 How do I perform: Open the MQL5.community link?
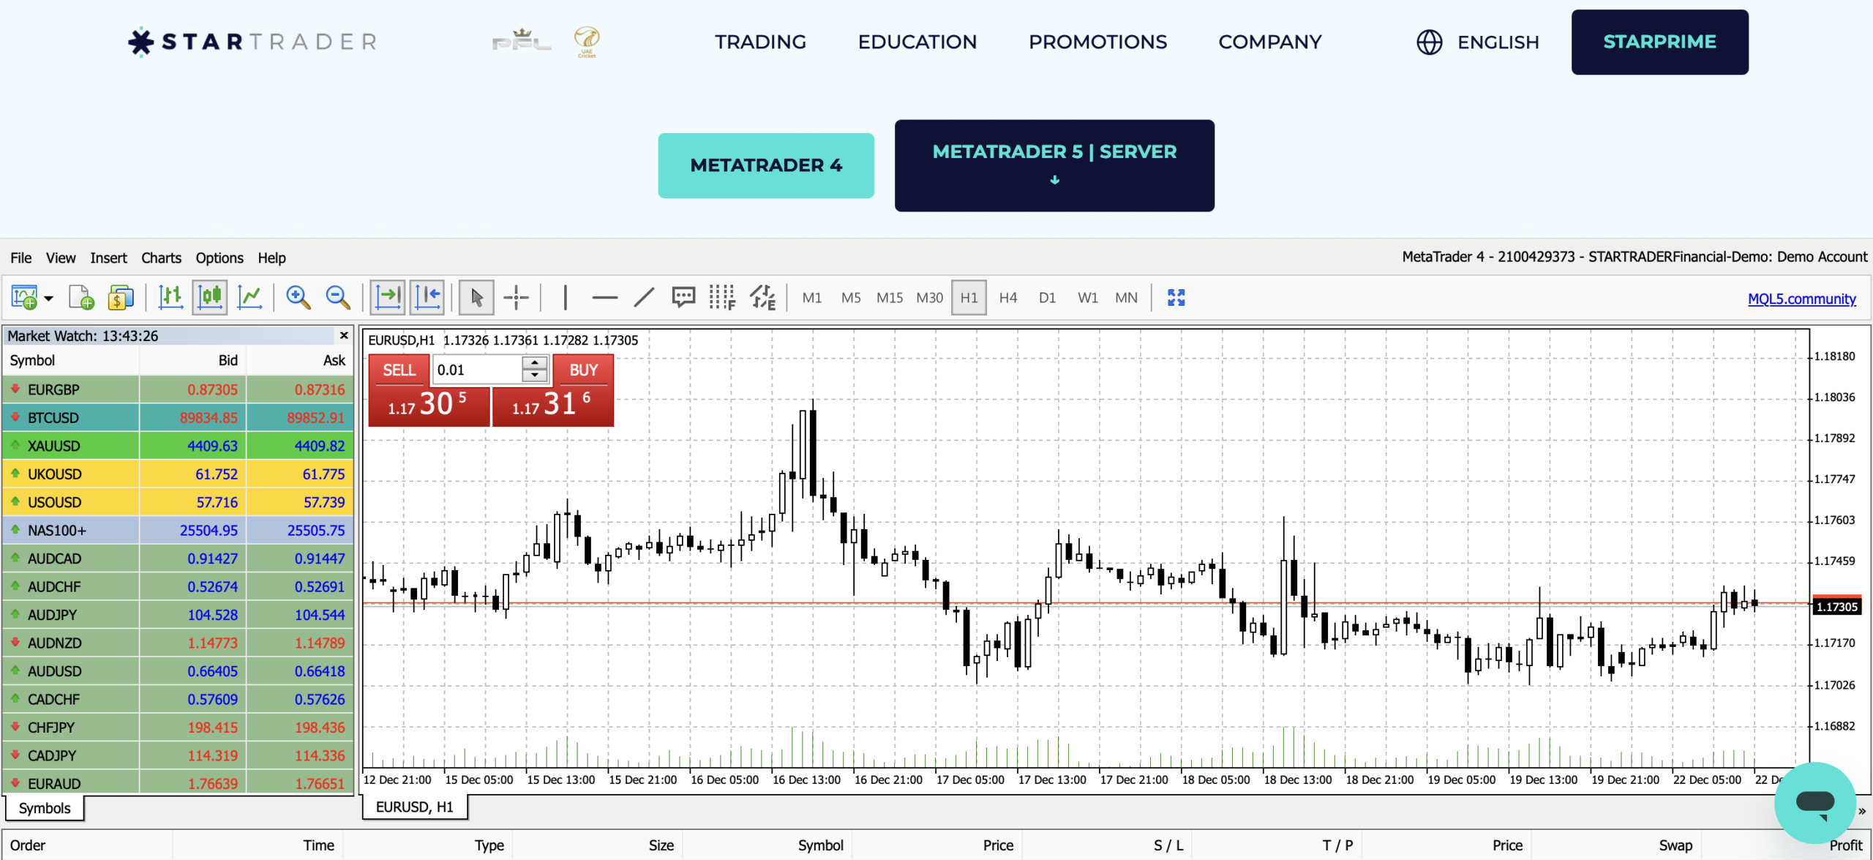tap(1801, 299)
